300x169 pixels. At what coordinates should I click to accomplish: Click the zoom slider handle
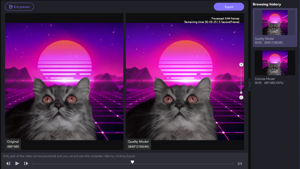point(241,92)
